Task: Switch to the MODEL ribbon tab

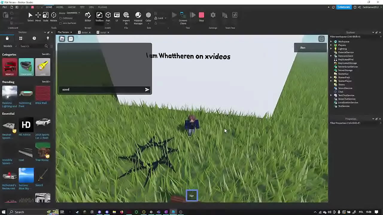Action: point(60,7)
